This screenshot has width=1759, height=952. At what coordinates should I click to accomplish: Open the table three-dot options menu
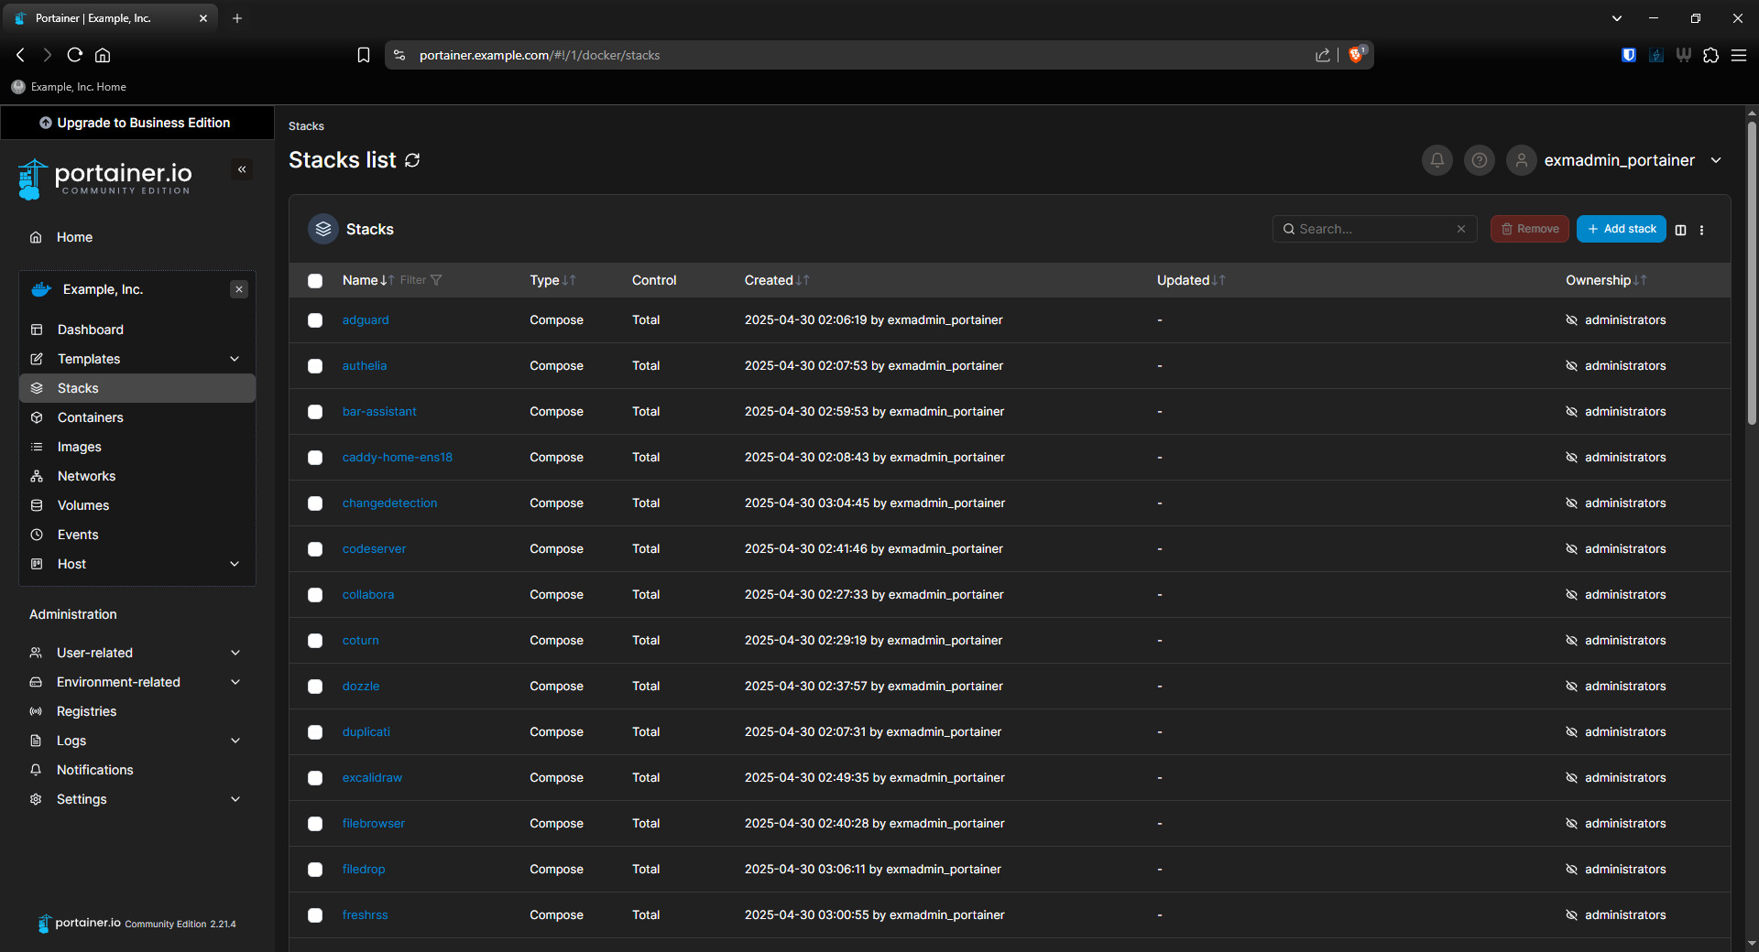1701,230
